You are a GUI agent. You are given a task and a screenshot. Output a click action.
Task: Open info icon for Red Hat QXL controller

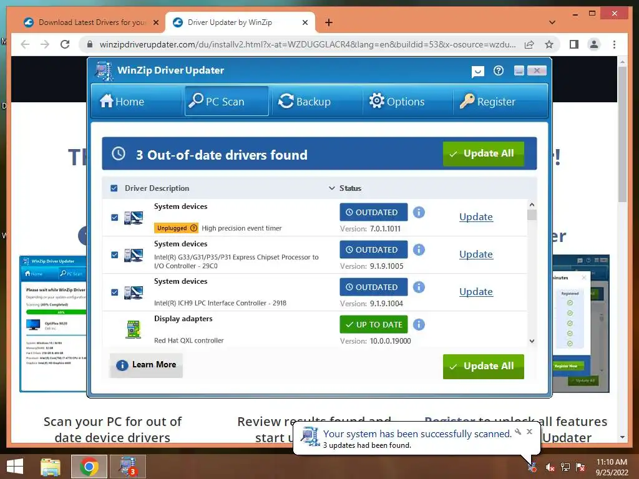419,324
